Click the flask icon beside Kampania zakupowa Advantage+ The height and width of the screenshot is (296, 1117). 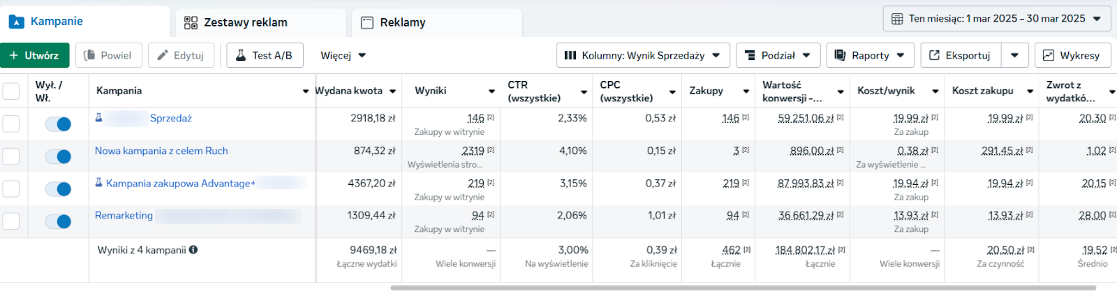pyautogui.click(x=99, y=182)
